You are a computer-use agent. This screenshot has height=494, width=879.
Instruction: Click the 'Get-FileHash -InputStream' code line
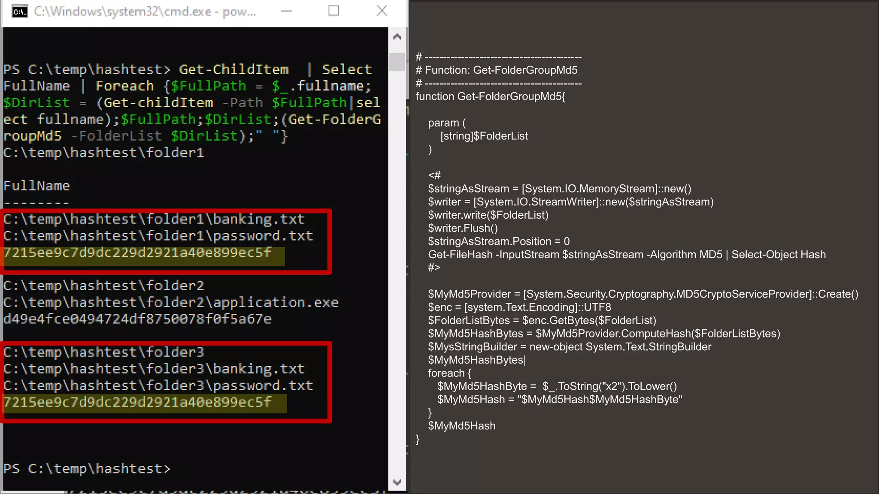(627, 255)
